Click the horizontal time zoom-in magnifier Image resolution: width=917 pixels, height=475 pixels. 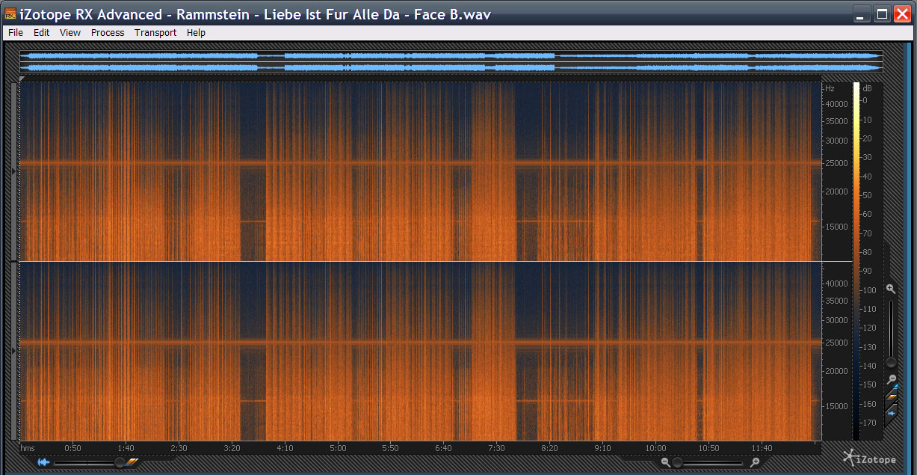coord(755,462)
